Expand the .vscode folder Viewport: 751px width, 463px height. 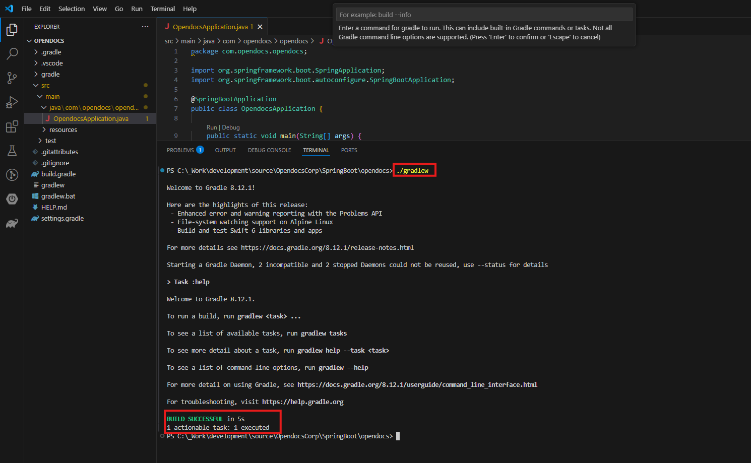(x=90, y=63)
